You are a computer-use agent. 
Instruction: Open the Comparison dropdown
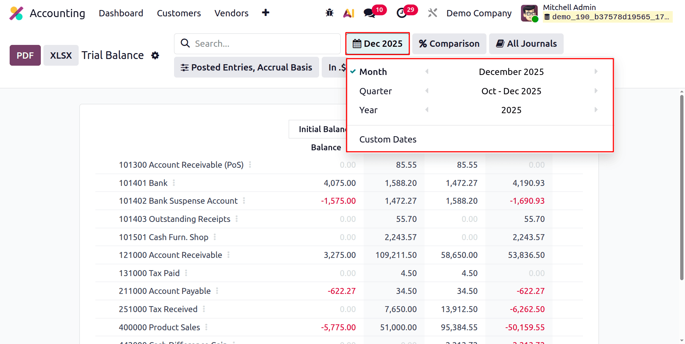449,43
